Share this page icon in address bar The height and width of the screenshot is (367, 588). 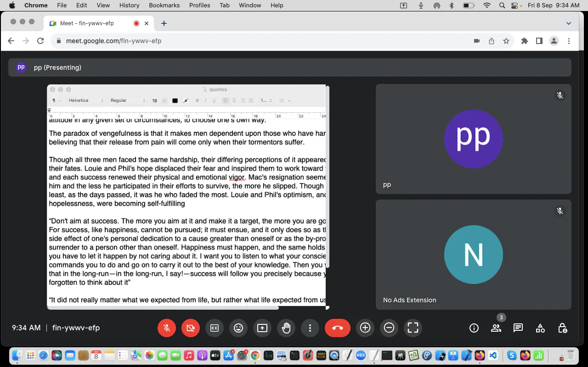click(x=492, y=41)
